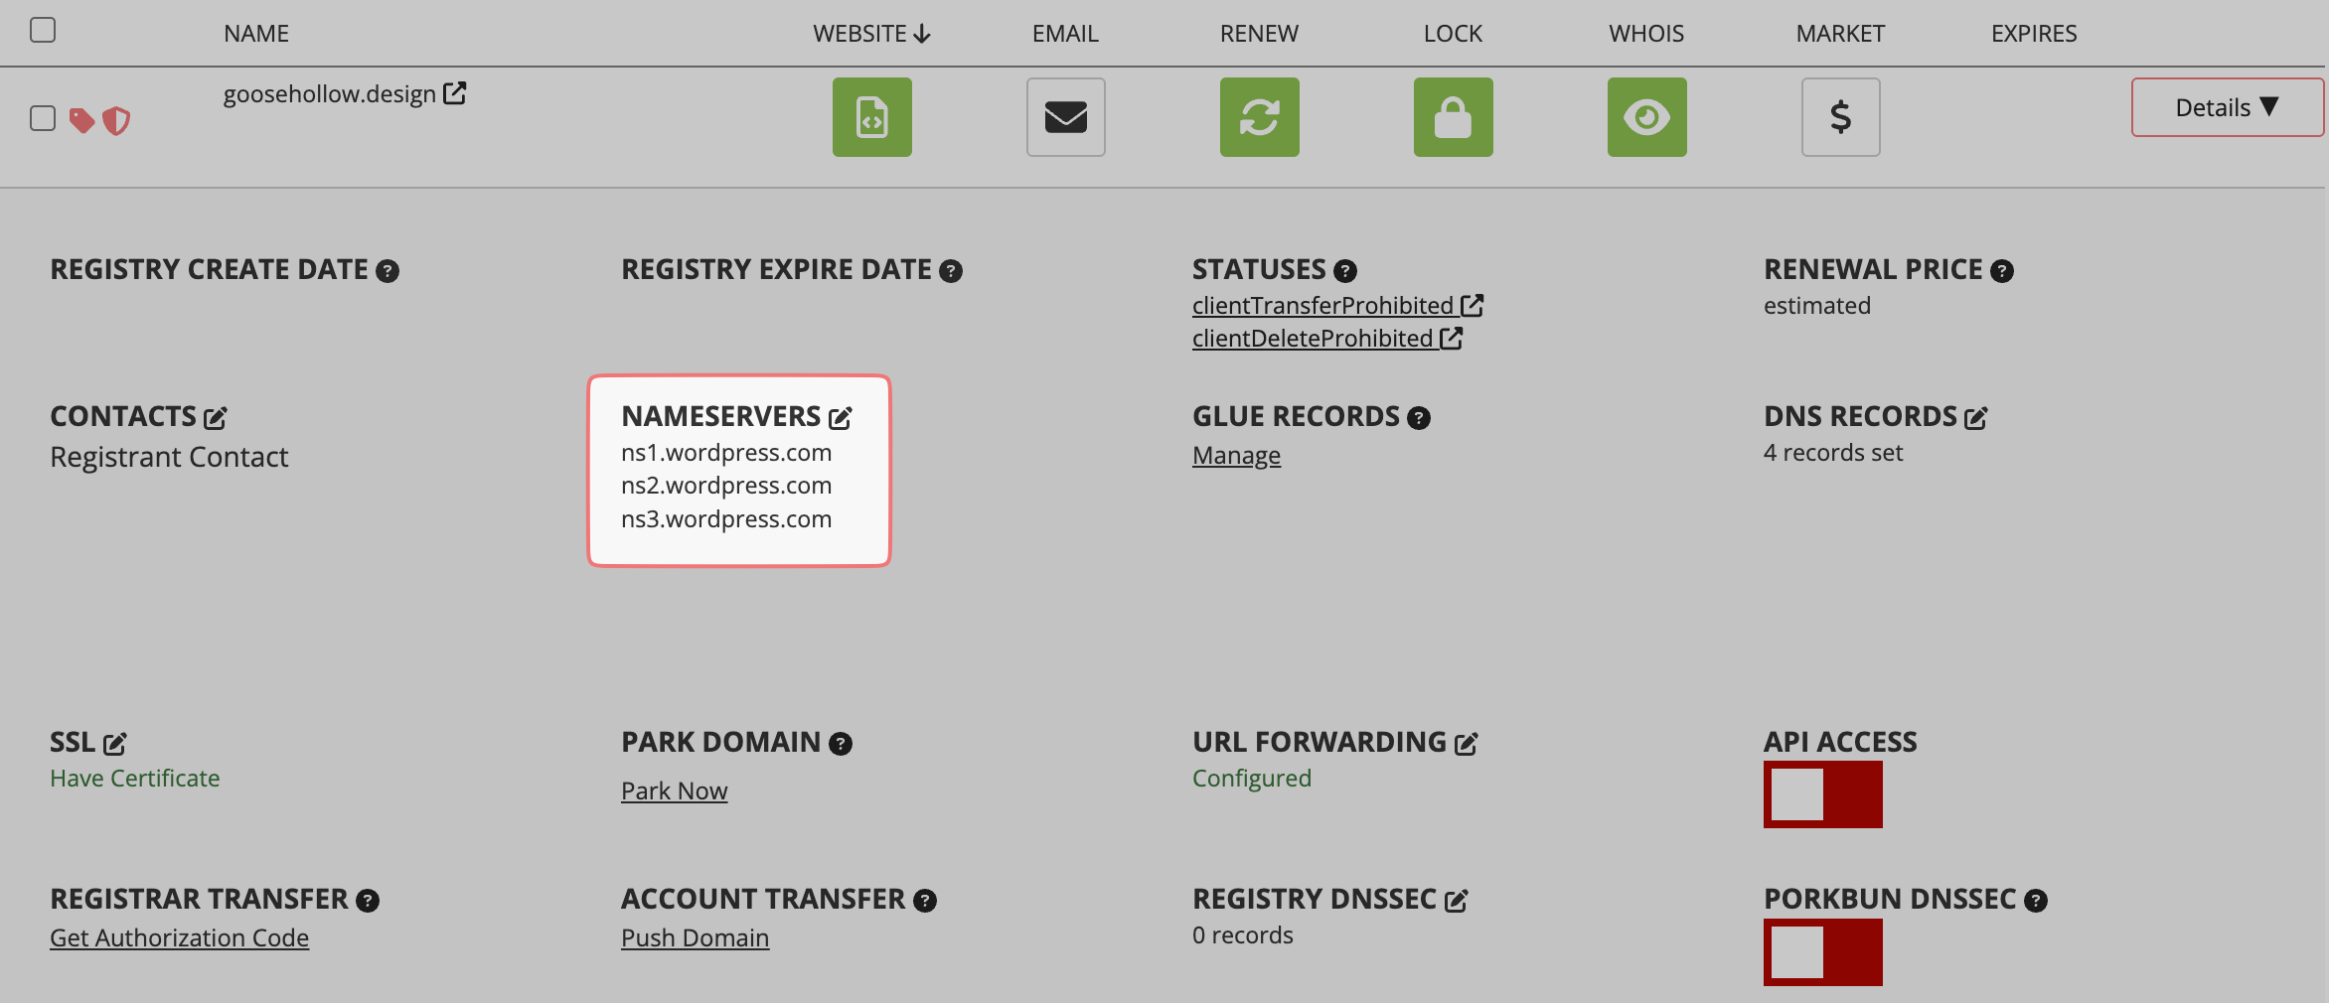The width and height of the screenshot is (2329, 1003).
Task: Select ns3.wordpress.com nameserver entry
Action: coord(726,518)
